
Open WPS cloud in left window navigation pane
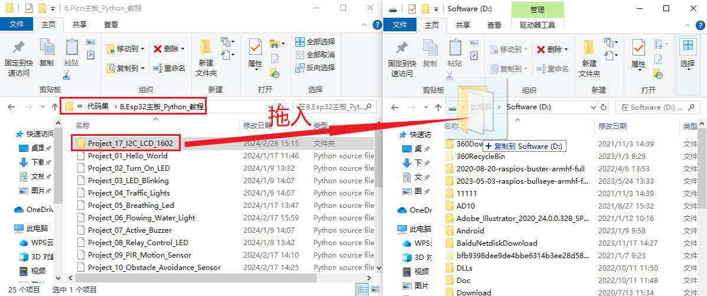36,242
